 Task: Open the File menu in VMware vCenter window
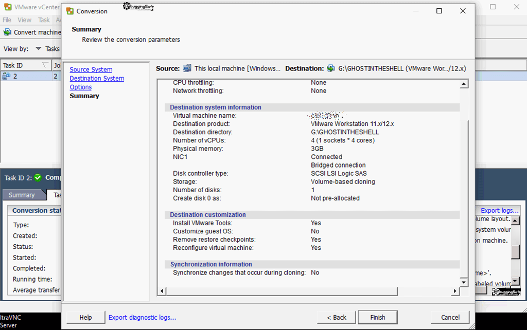(7, 20)
